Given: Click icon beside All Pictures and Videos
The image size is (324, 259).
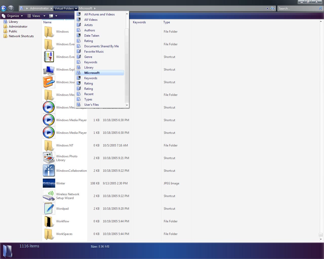Looking at the screenshot, I should point(79,14).
